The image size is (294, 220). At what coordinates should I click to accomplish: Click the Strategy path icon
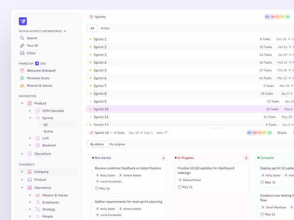click(38, 210)
